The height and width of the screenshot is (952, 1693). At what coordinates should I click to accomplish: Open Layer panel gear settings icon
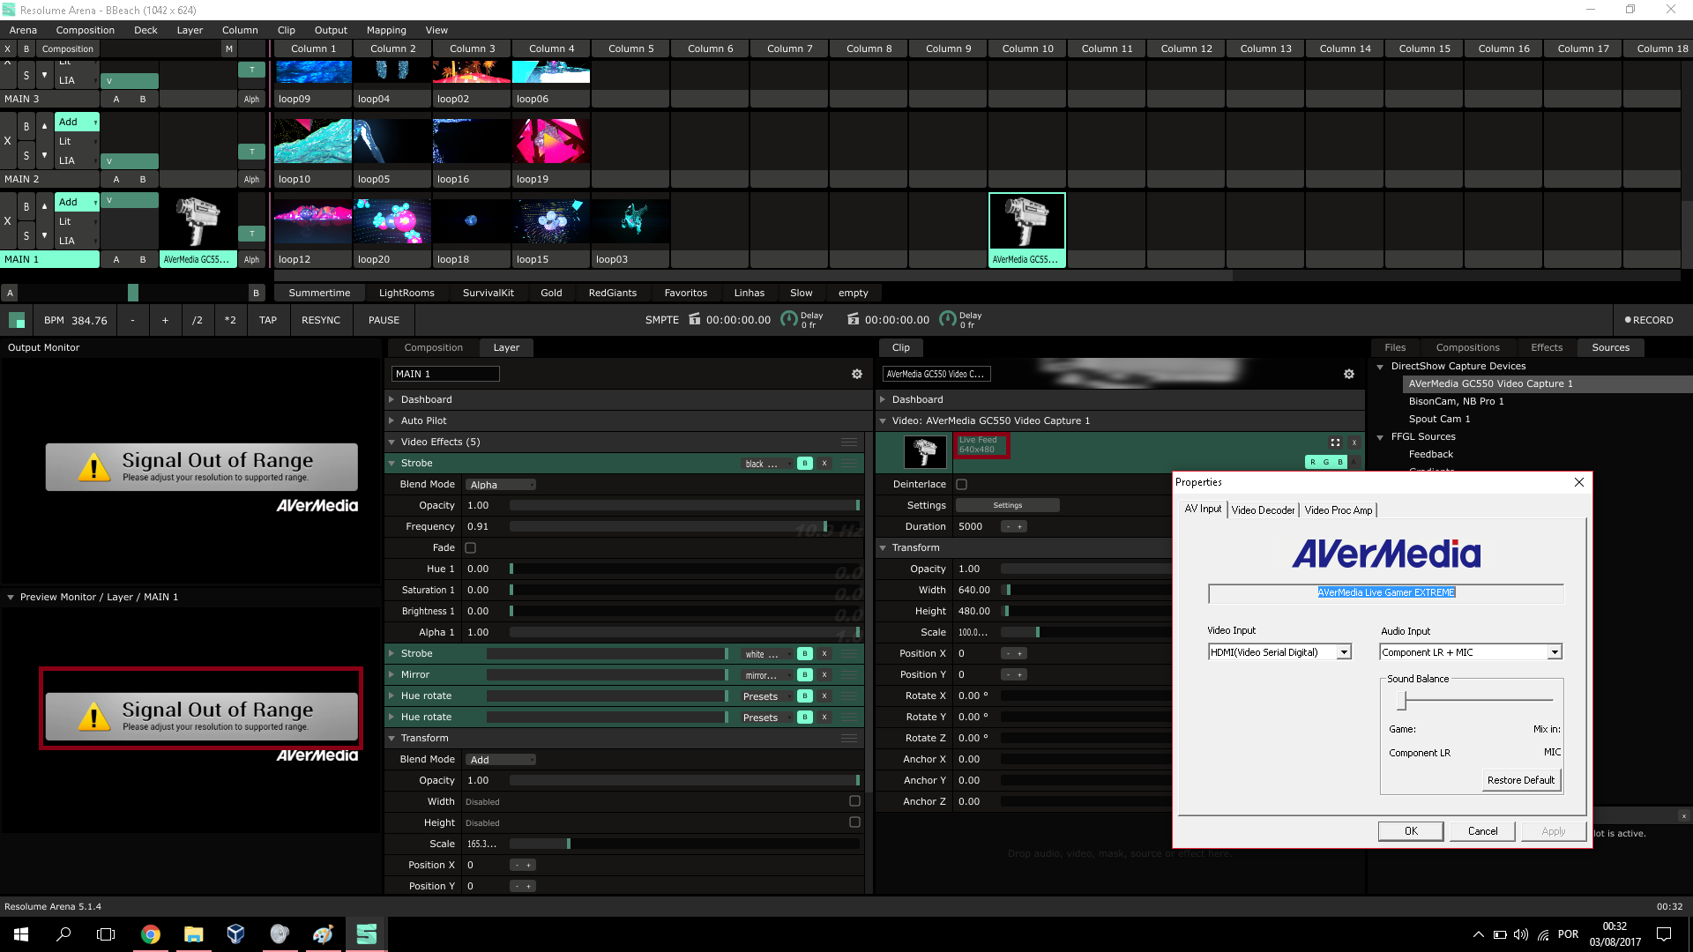tap(856, 374)
